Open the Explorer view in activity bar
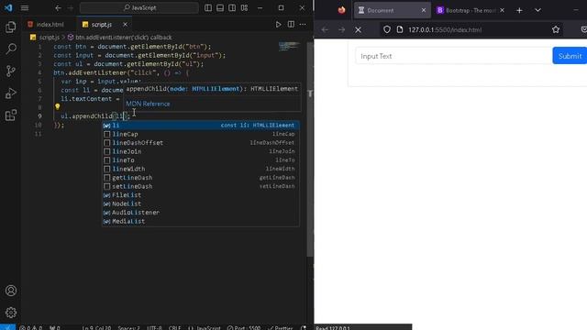 11,27
